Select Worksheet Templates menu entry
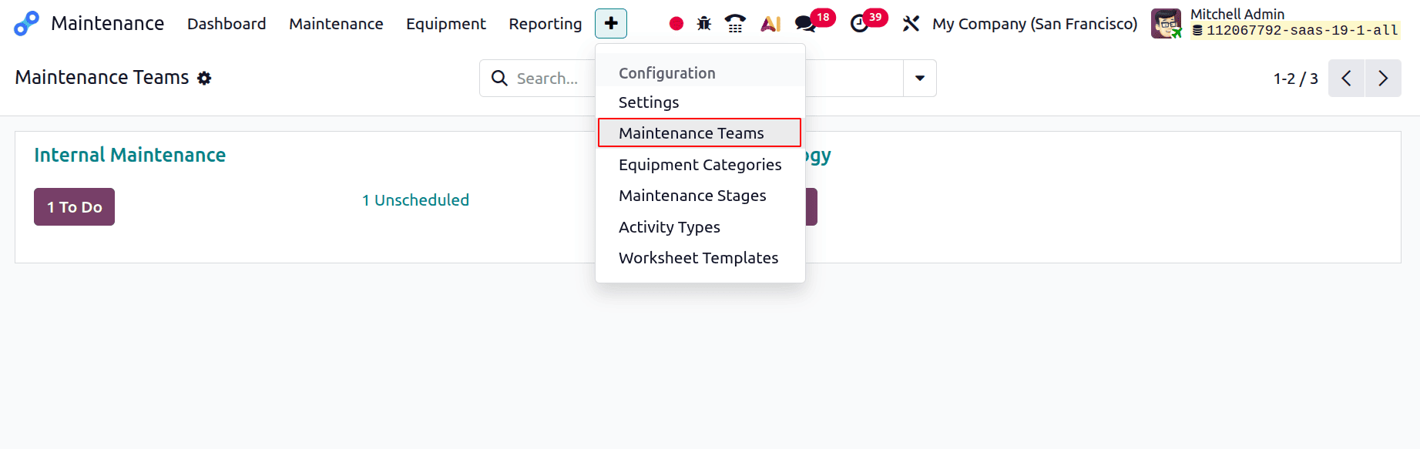Viewport: 1420px width, 449px height. click(700, 258)
